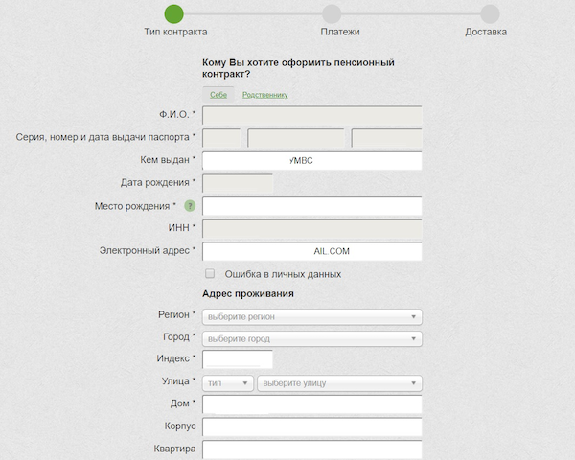
Task: Open the street тип dropdown
Action: (x=228, y=382)
